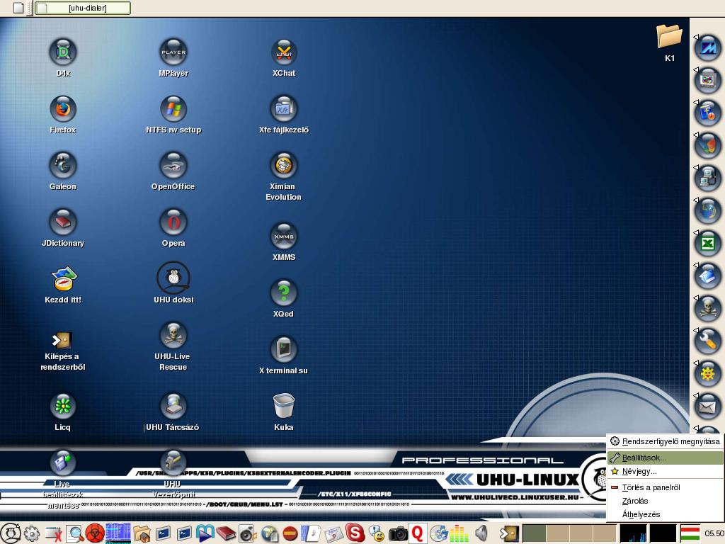Launch XChat from the desktop
725x544 pixels.
[284, 52]
